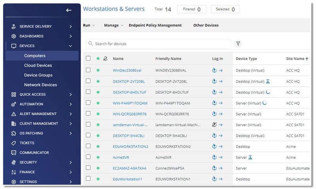Check the EduWorkstation1 checkbox

88,179
